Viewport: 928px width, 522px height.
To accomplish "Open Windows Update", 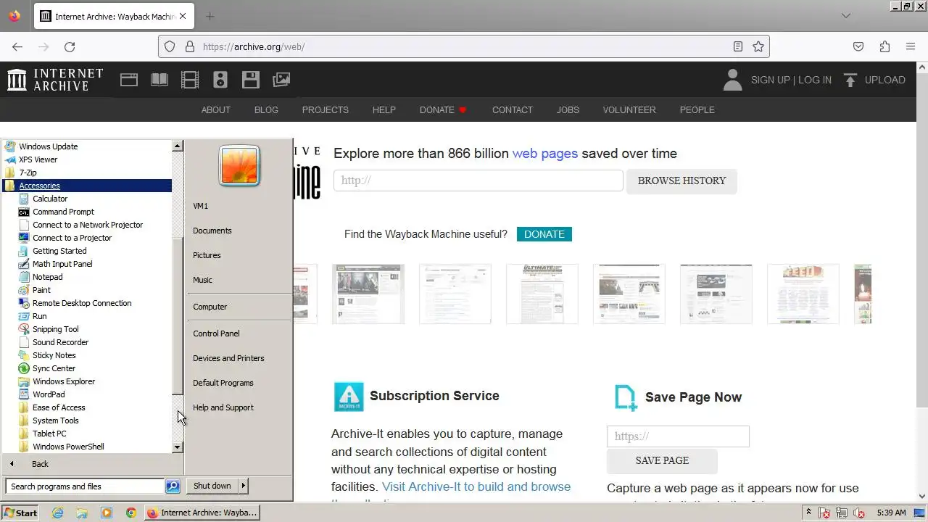I will [x=48, y=146].
